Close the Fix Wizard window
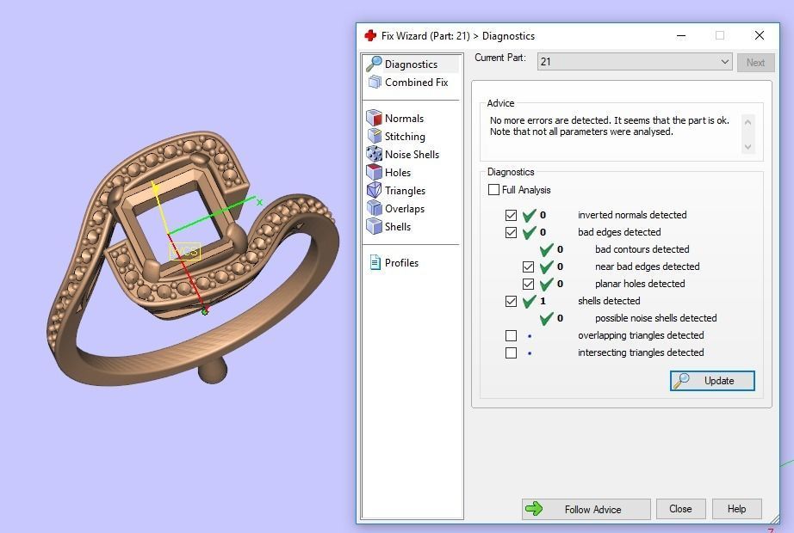The width and height of the screenshot is (794, 533). [x=759, y=35]
